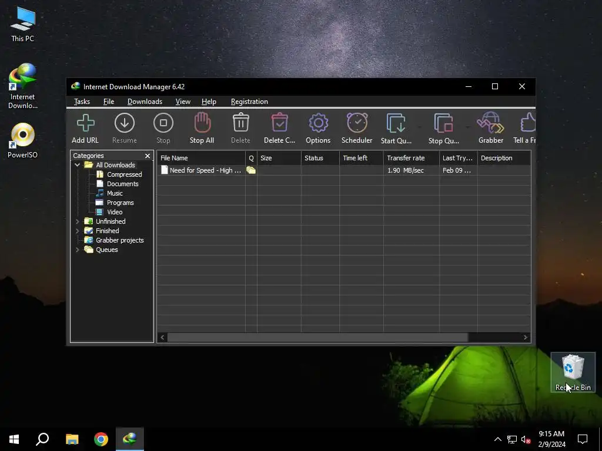Click the scroll left arrow in the list
Viewport: 602px width, 451px height.
[x=162, y=338]
